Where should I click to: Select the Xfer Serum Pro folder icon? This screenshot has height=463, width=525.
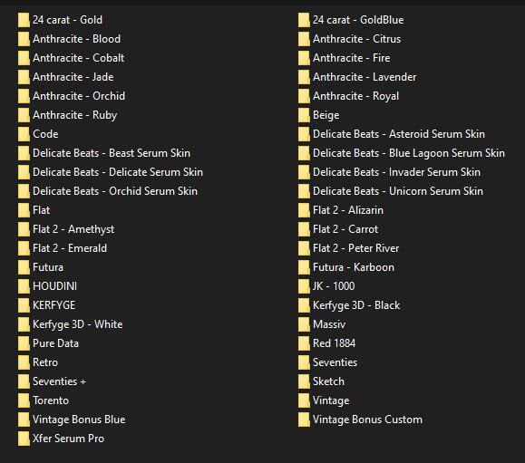coord(24,439)
